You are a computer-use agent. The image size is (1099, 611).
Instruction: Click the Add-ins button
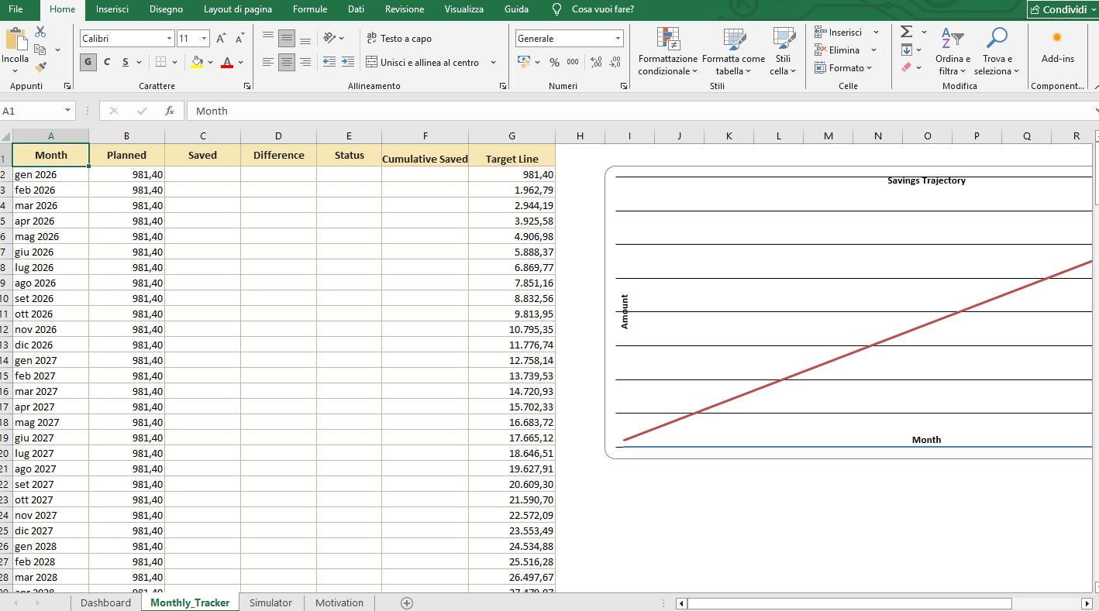click(x=1057, y=46)
